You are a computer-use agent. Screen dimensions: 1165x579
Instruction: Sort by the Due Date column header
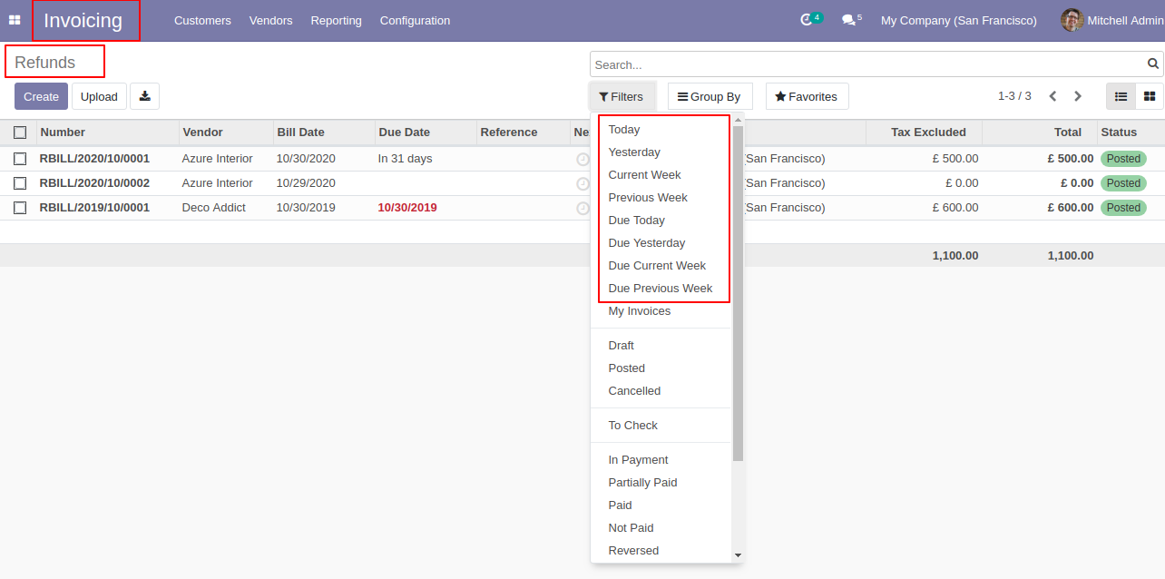point(404,132)
